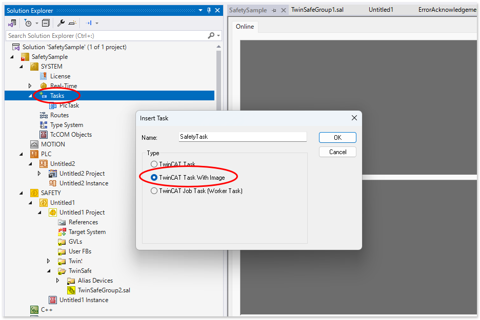Click the Name field containing SafetyTask
Image resolution: width=480 pixels, height=320 pixels.
tap(242, 137)
